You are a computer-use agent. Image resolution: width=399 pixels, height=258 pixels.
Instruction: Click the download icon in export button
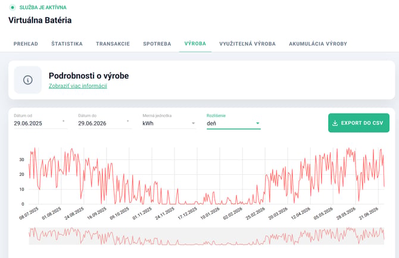click(x=335, y=123)
